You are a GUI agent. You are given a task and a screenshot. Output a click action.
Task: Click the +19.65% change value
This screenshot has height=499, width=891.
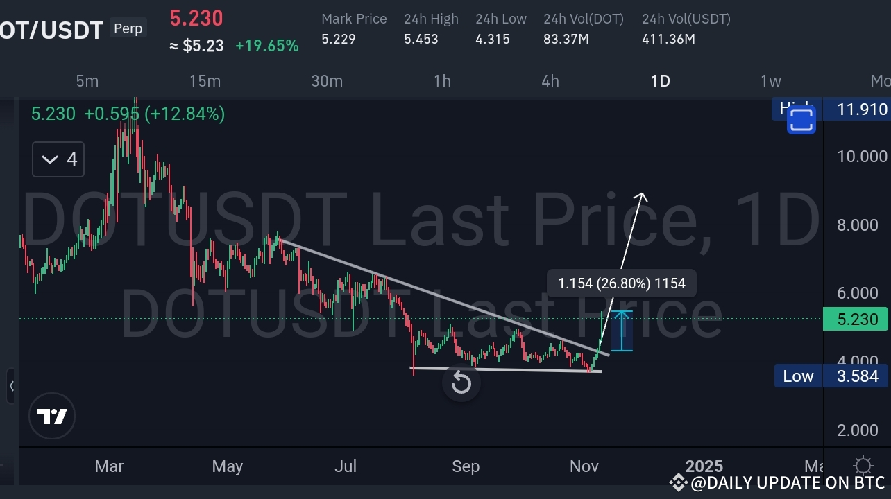click(x=267, y=46)
